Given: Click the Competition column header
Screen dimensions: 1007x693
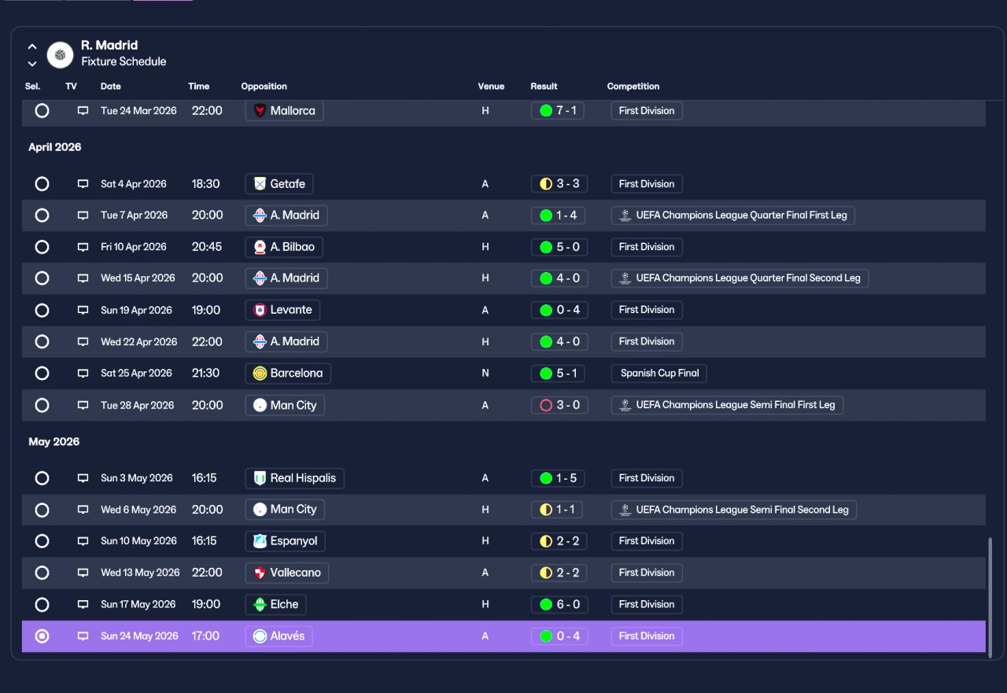Looking at the screenshot, I should tap(633, 87).
